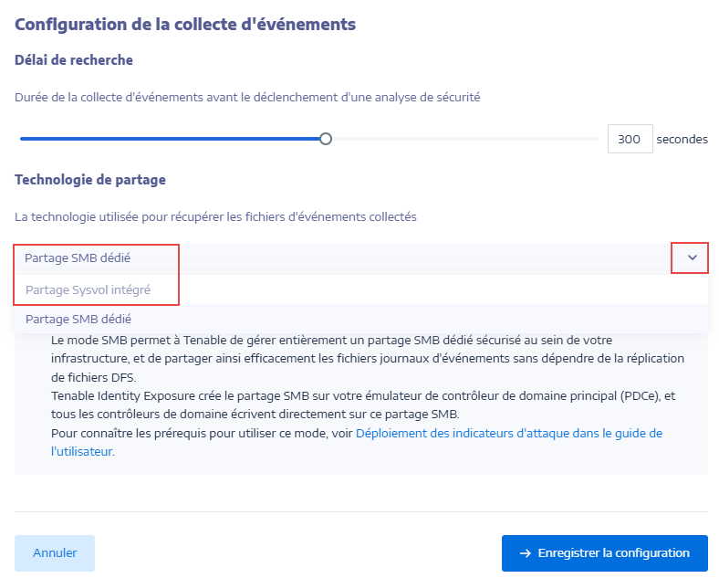Click the search delay slider handle

pos(326,139)
